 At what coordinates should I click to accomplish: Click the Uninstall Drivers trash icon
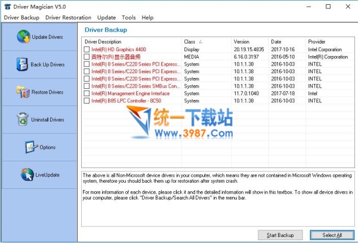point(22,120)
